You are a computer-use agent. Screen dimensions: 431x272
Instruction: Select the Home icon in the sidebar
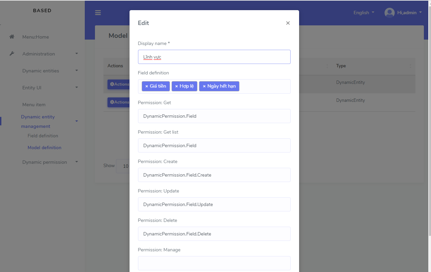pos(12,37)
